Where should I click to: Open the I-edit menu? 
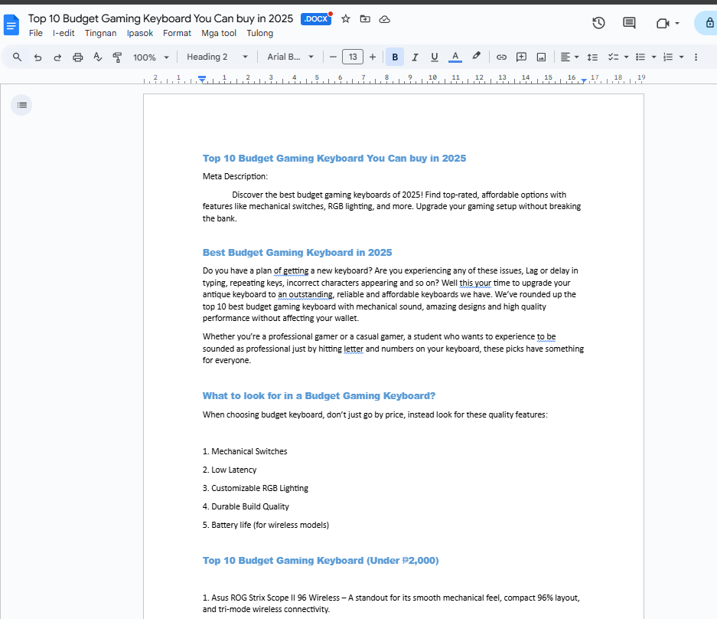[x=64, y=33]
